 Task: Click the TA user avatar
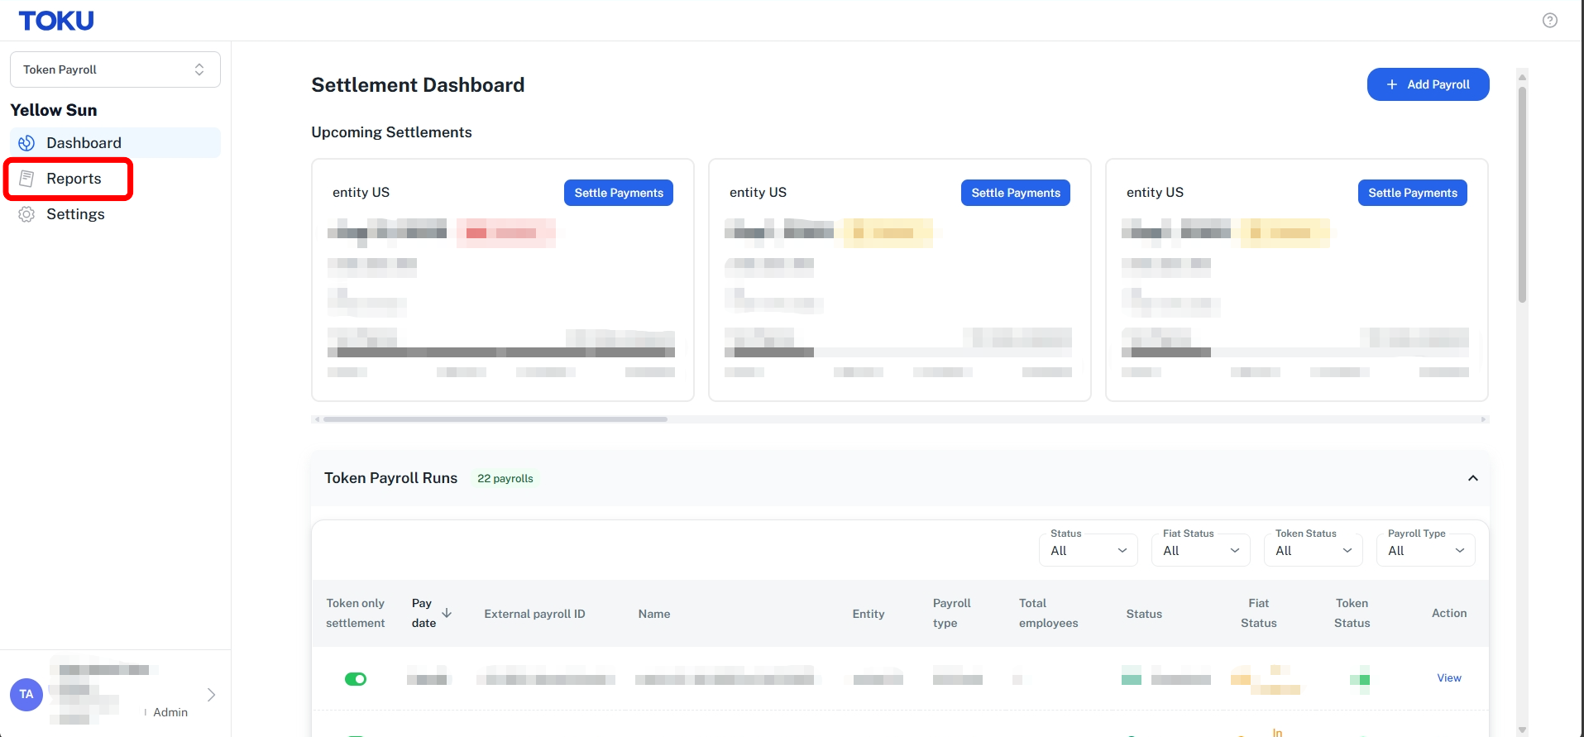[x=26, y=695]
